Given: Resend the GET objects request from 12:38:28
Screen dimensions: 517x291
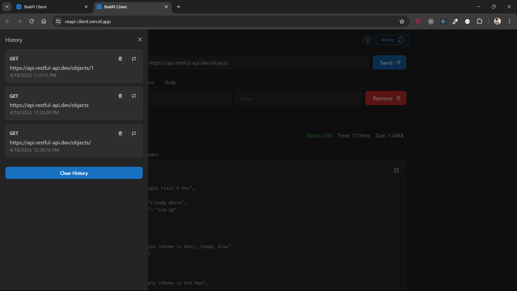Looking at the screenshot, I should (134, 96).
